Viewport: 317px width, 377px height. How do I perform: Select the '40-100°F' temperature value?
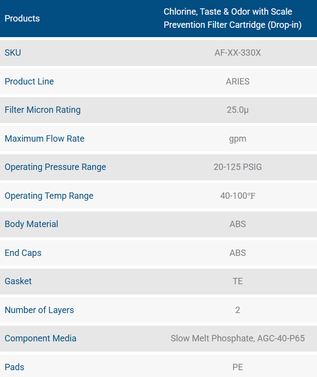click(238, 196)
